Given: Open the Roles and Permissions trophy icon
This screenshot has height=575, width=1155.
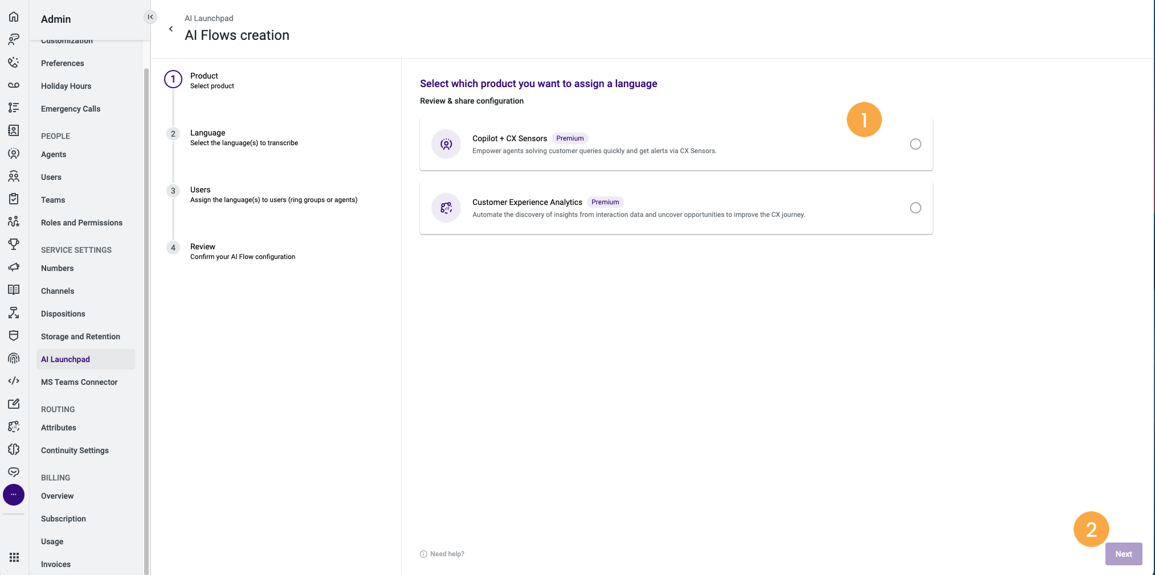Looking at the screenshot, I should pyautogui.click(x=14, y=244).
